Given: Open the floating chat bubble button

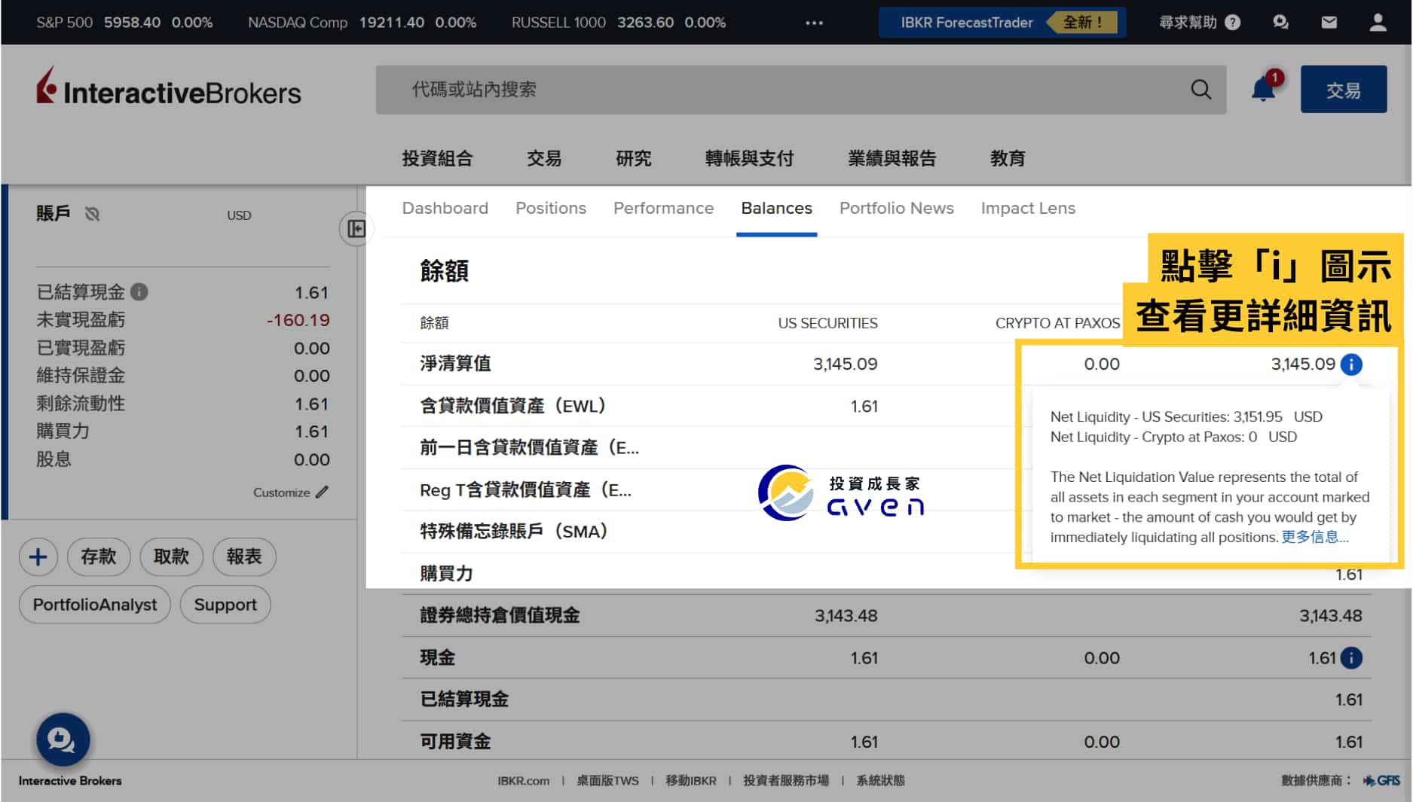Looking at the screenshot, I should point(63,739).
